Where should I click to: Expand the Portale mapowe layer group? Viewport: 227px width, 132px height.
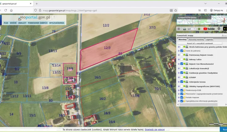click(178, 97)
